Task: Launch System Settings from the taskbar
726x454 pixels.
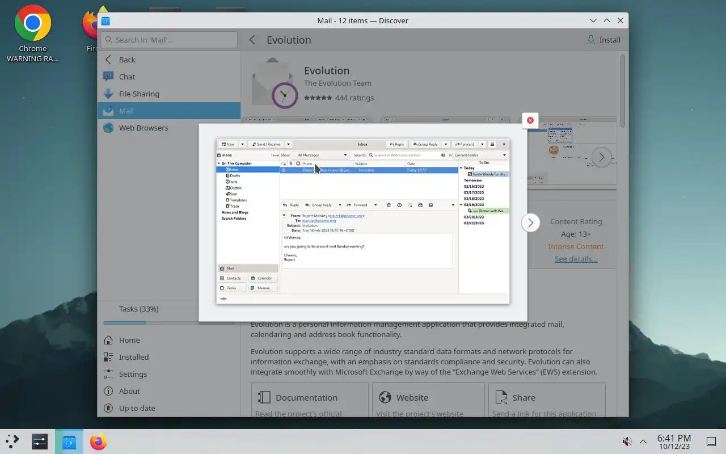Action: [x=40, y=442]
